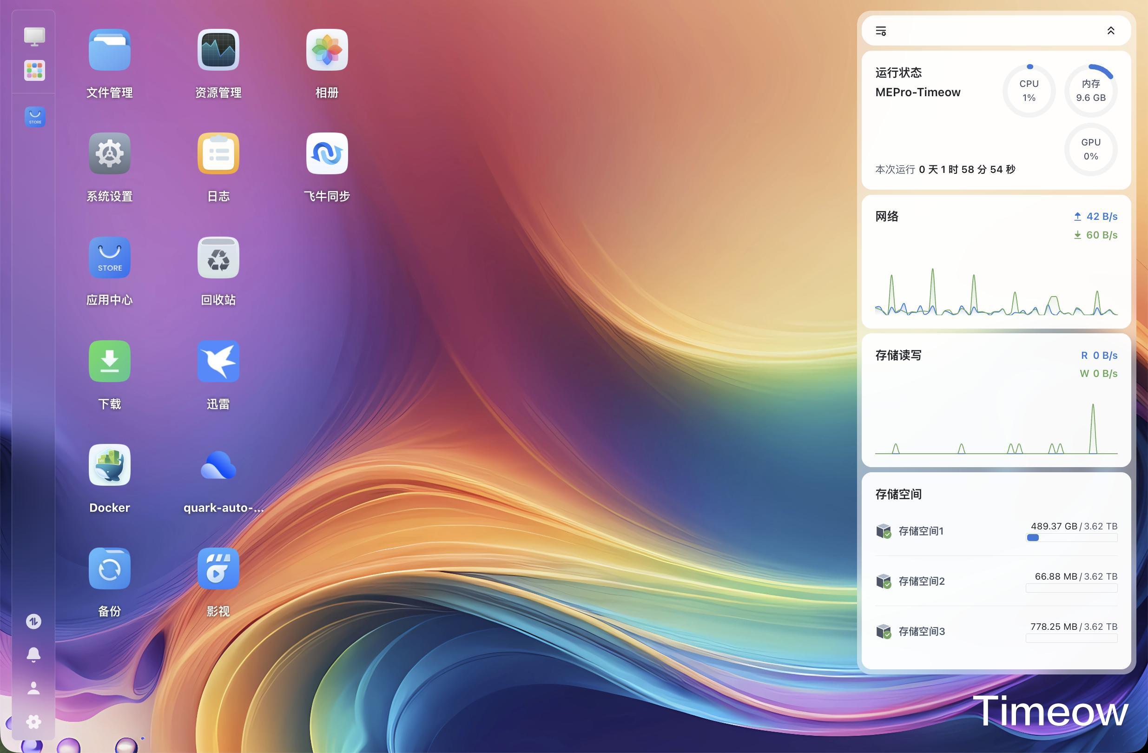Open 飞牛同步 sync application
Screen dimensions: 1148x753
[x=327, y=154]
